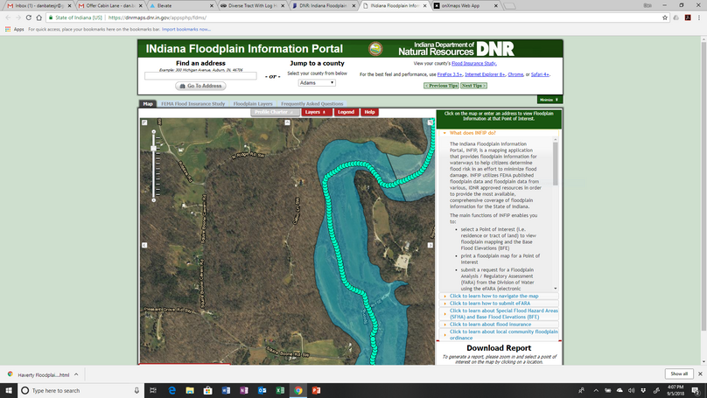Image resolution: width=707 pixels, height=398 pixels.
Task: Open the Floodplain Layers tab
Action: (x=253, y=104)
